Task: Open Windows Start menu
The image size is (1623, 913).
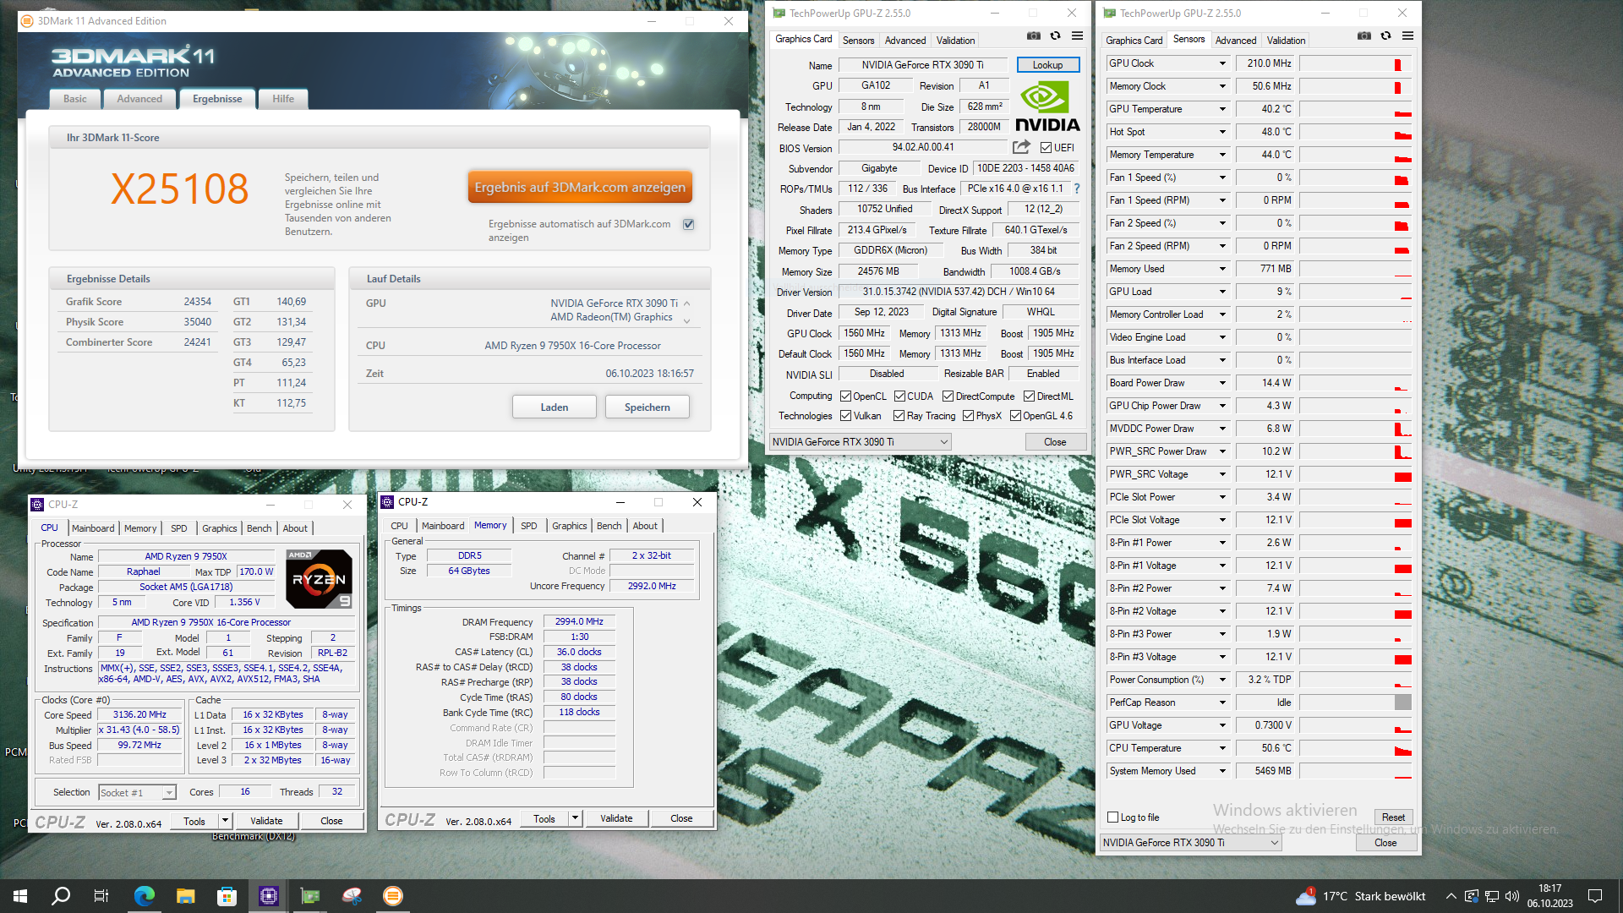Action: (20, 896)
